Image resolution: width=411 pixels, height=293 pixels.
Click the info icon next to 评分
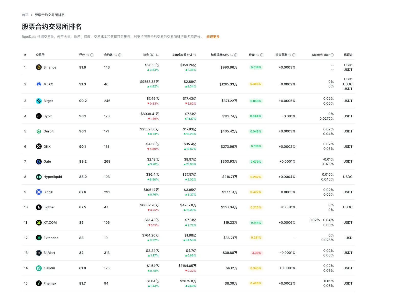click(x=92, y=55)
